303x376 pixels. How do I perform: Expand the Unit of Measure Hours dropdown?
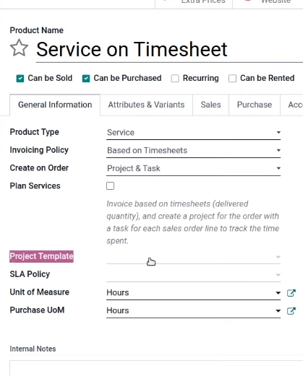[193, 293]
